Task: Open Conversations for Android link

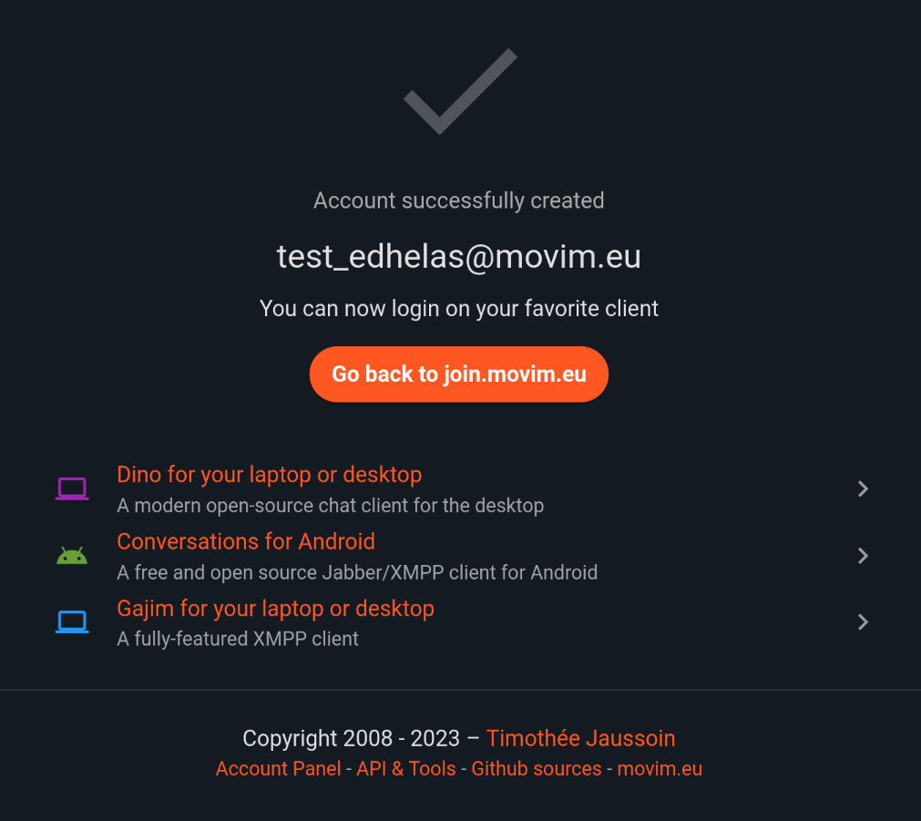Action: (x=246, y=542)
